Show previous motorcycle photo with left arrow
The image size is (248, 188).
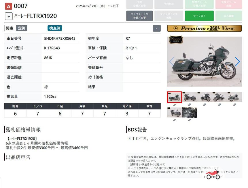(171, 62)
